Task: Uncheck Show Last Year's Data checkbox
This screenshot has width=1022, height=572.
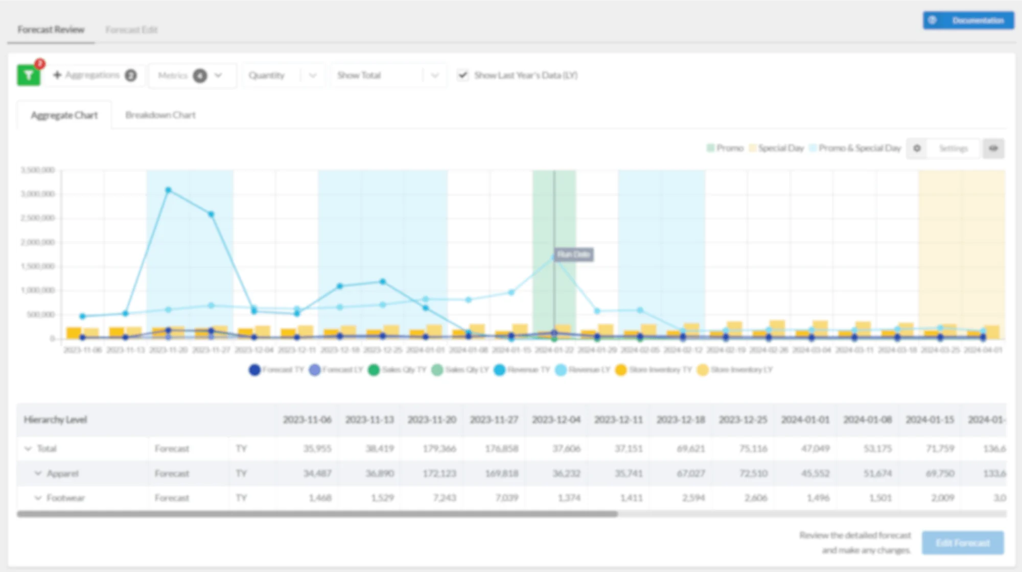Action: tap(462, 75)
